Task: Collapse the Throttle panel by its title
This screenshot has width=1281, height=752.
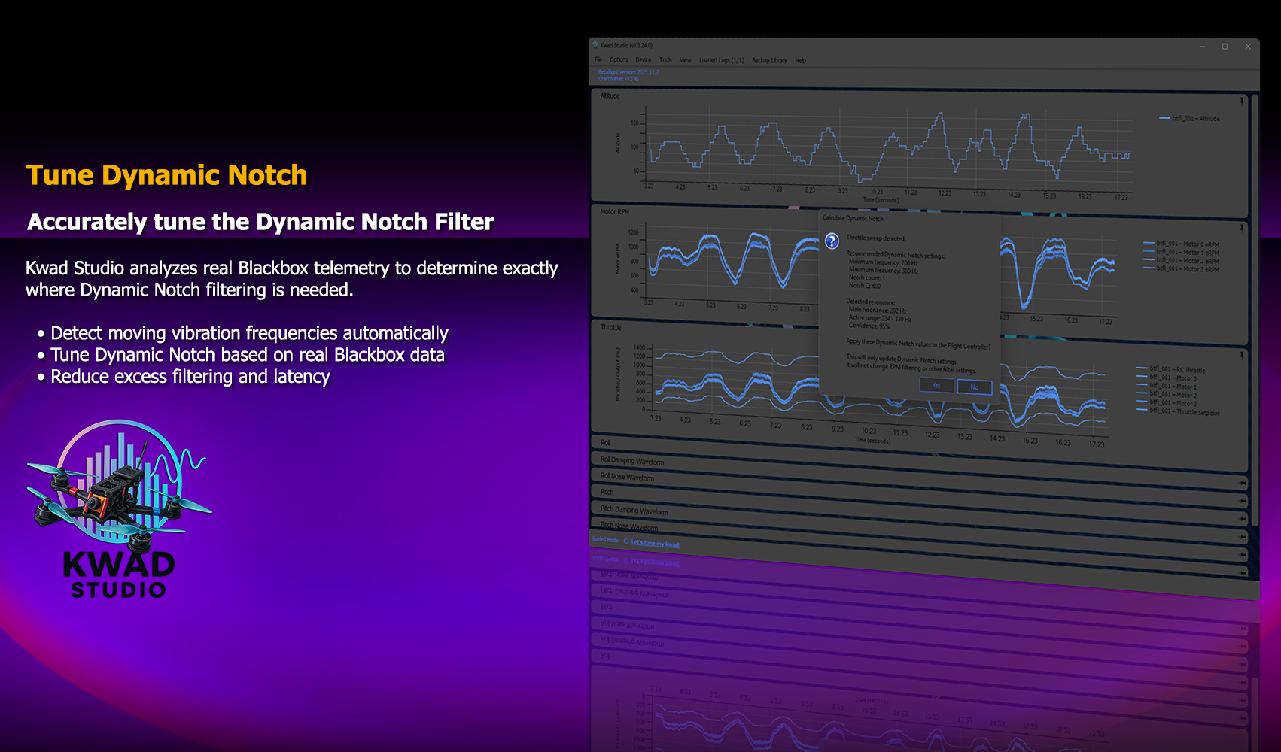Action: point(610,327)
